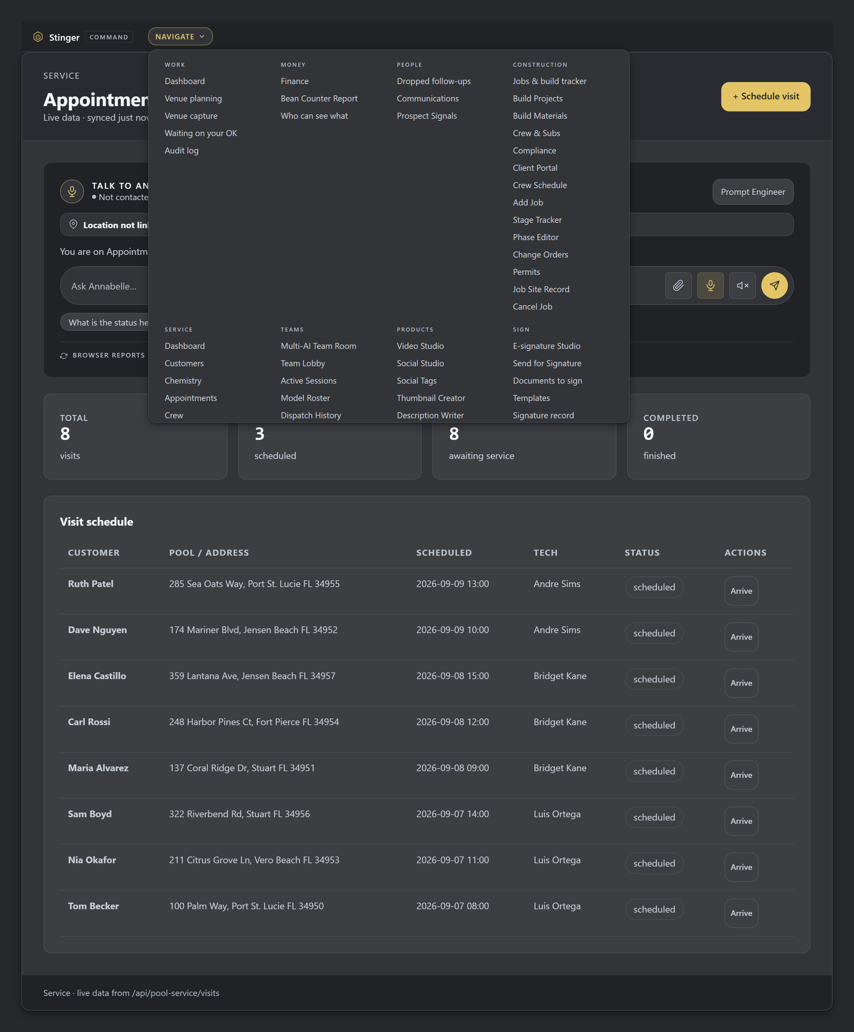Viewport: 854px width, 1032px height.
Task: Click Arrive for Ruth Patel
Action: [x=741, y=591]
